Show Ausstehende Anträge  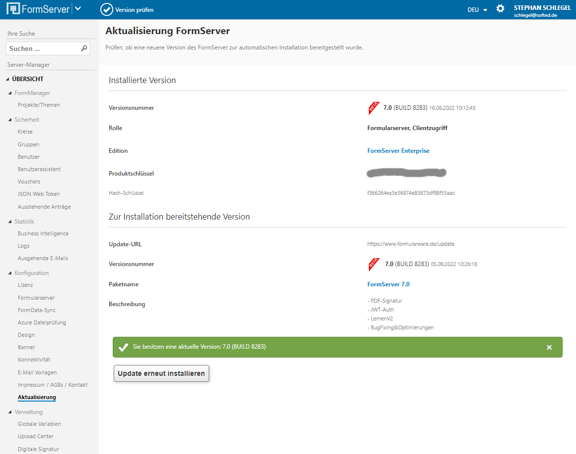(x=44, y=207)
